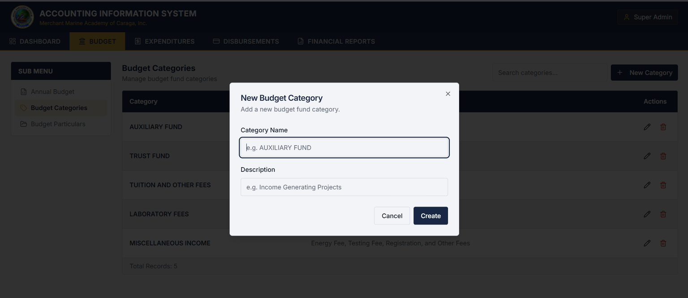The width and height of the screenshot is (688, 298).
Task: Select the LABORATORY FEES row name
Action: pos(159,214)
